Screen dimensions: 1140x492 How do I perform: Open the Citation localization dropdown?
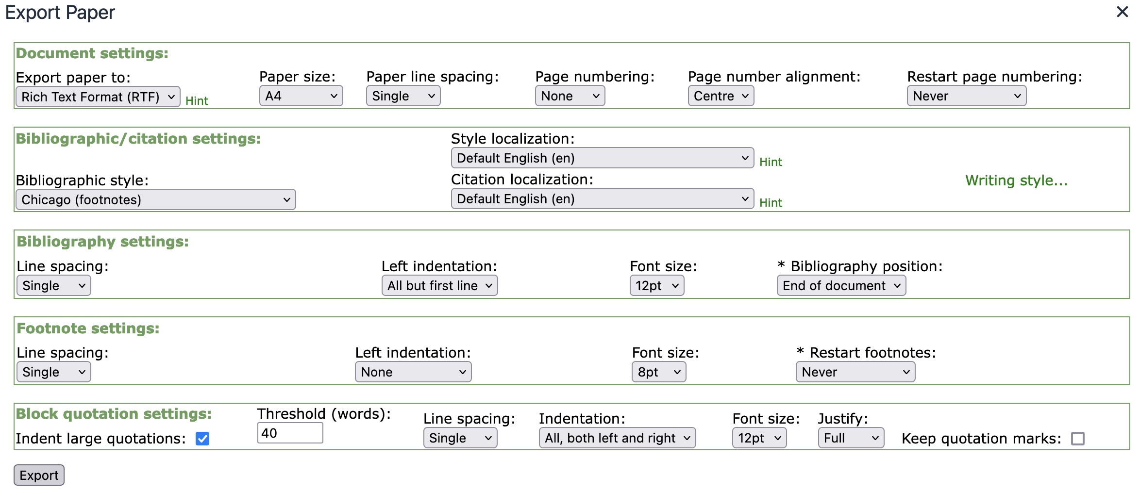[602, 198]
